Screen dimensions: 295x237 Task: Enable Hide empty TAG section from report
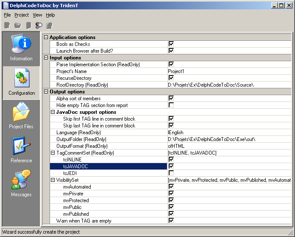tap(171, 105)
